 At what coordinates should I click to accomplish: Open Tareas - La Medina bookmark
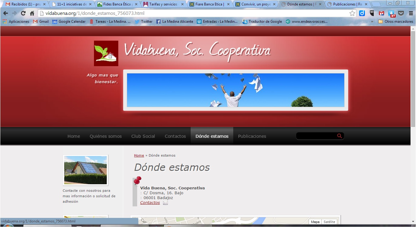110,22
